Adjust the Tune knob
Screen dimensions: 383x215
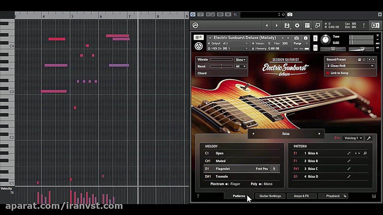coord(326,39)
